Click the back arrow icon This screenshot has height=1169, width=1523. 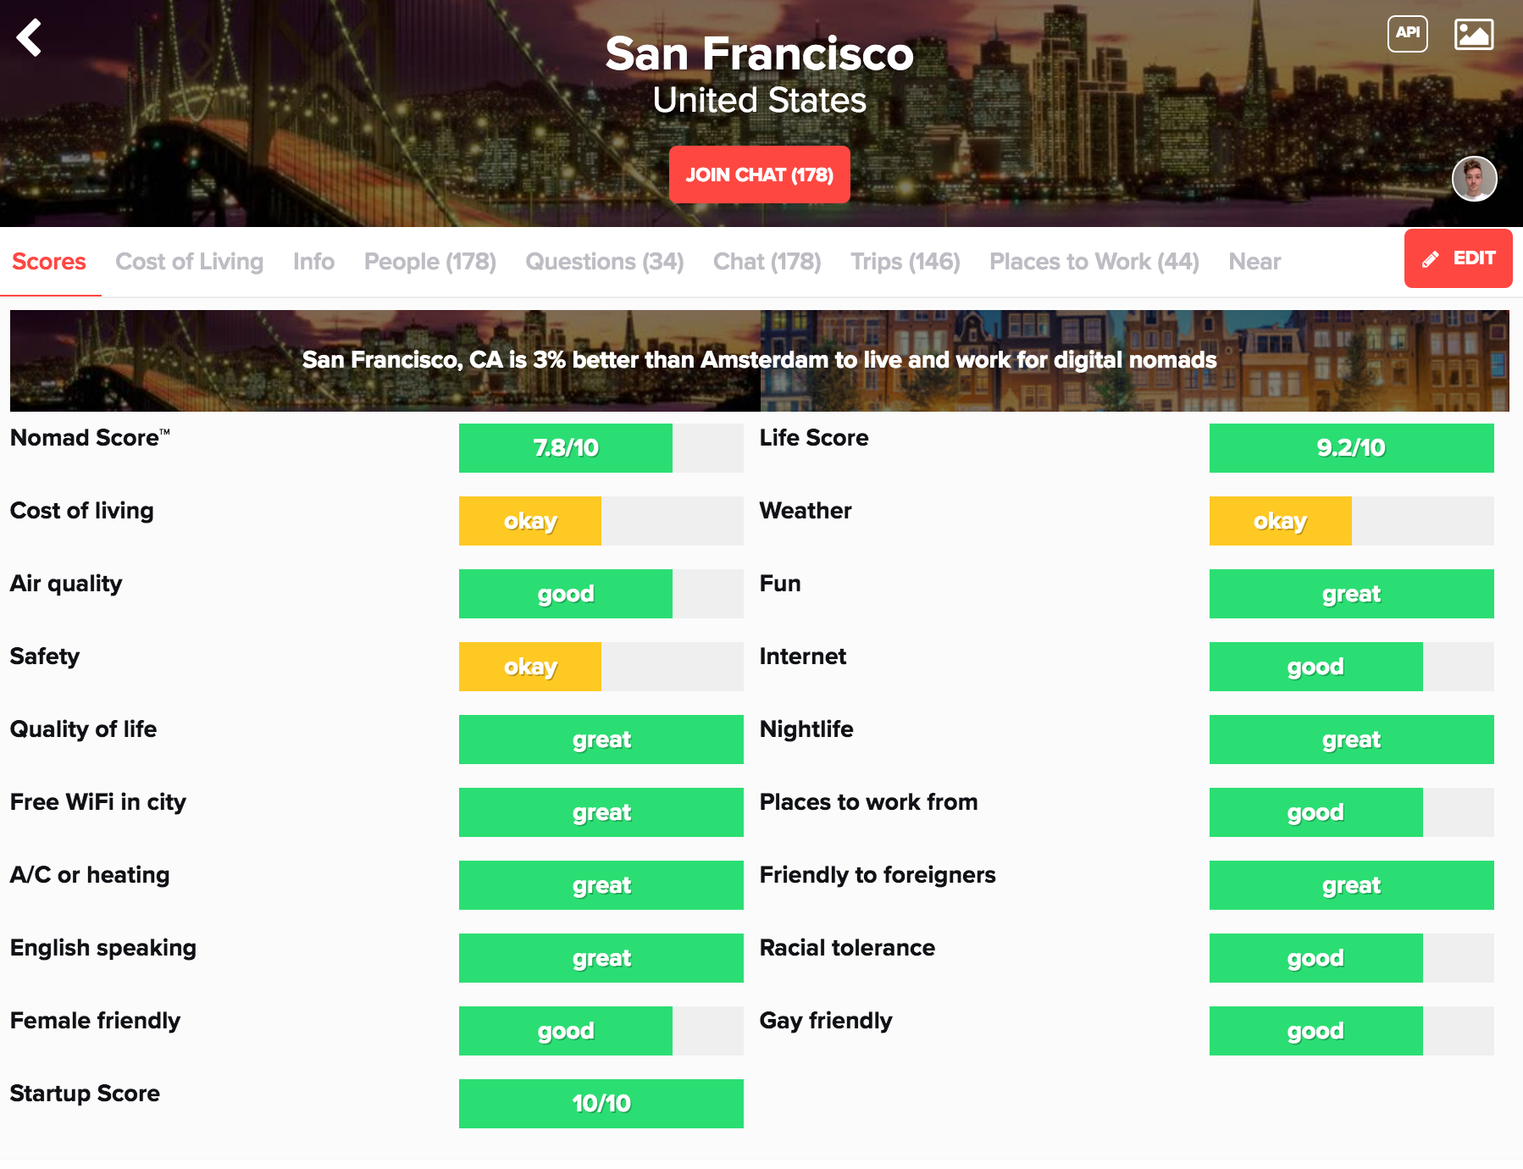[30, 37]
